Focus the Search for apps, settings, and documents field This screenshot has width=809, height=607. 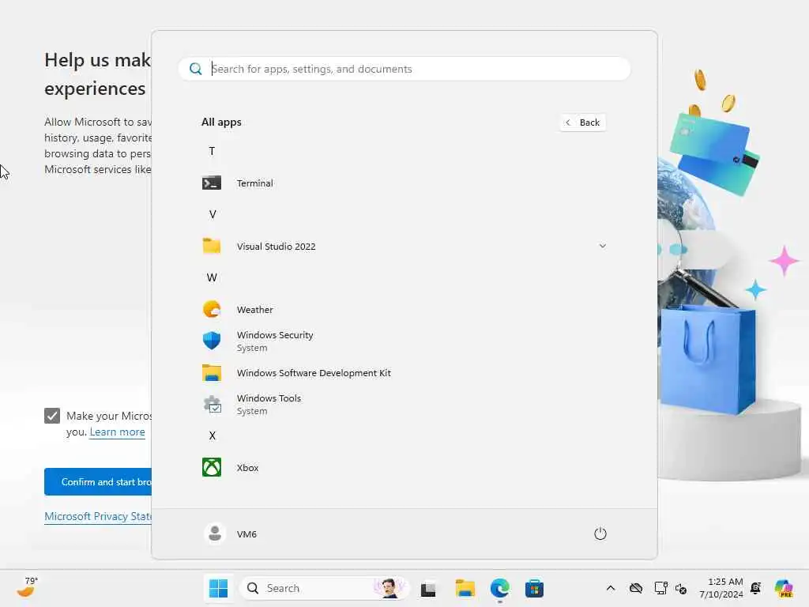pyautogui.click(x=404, y=69)
